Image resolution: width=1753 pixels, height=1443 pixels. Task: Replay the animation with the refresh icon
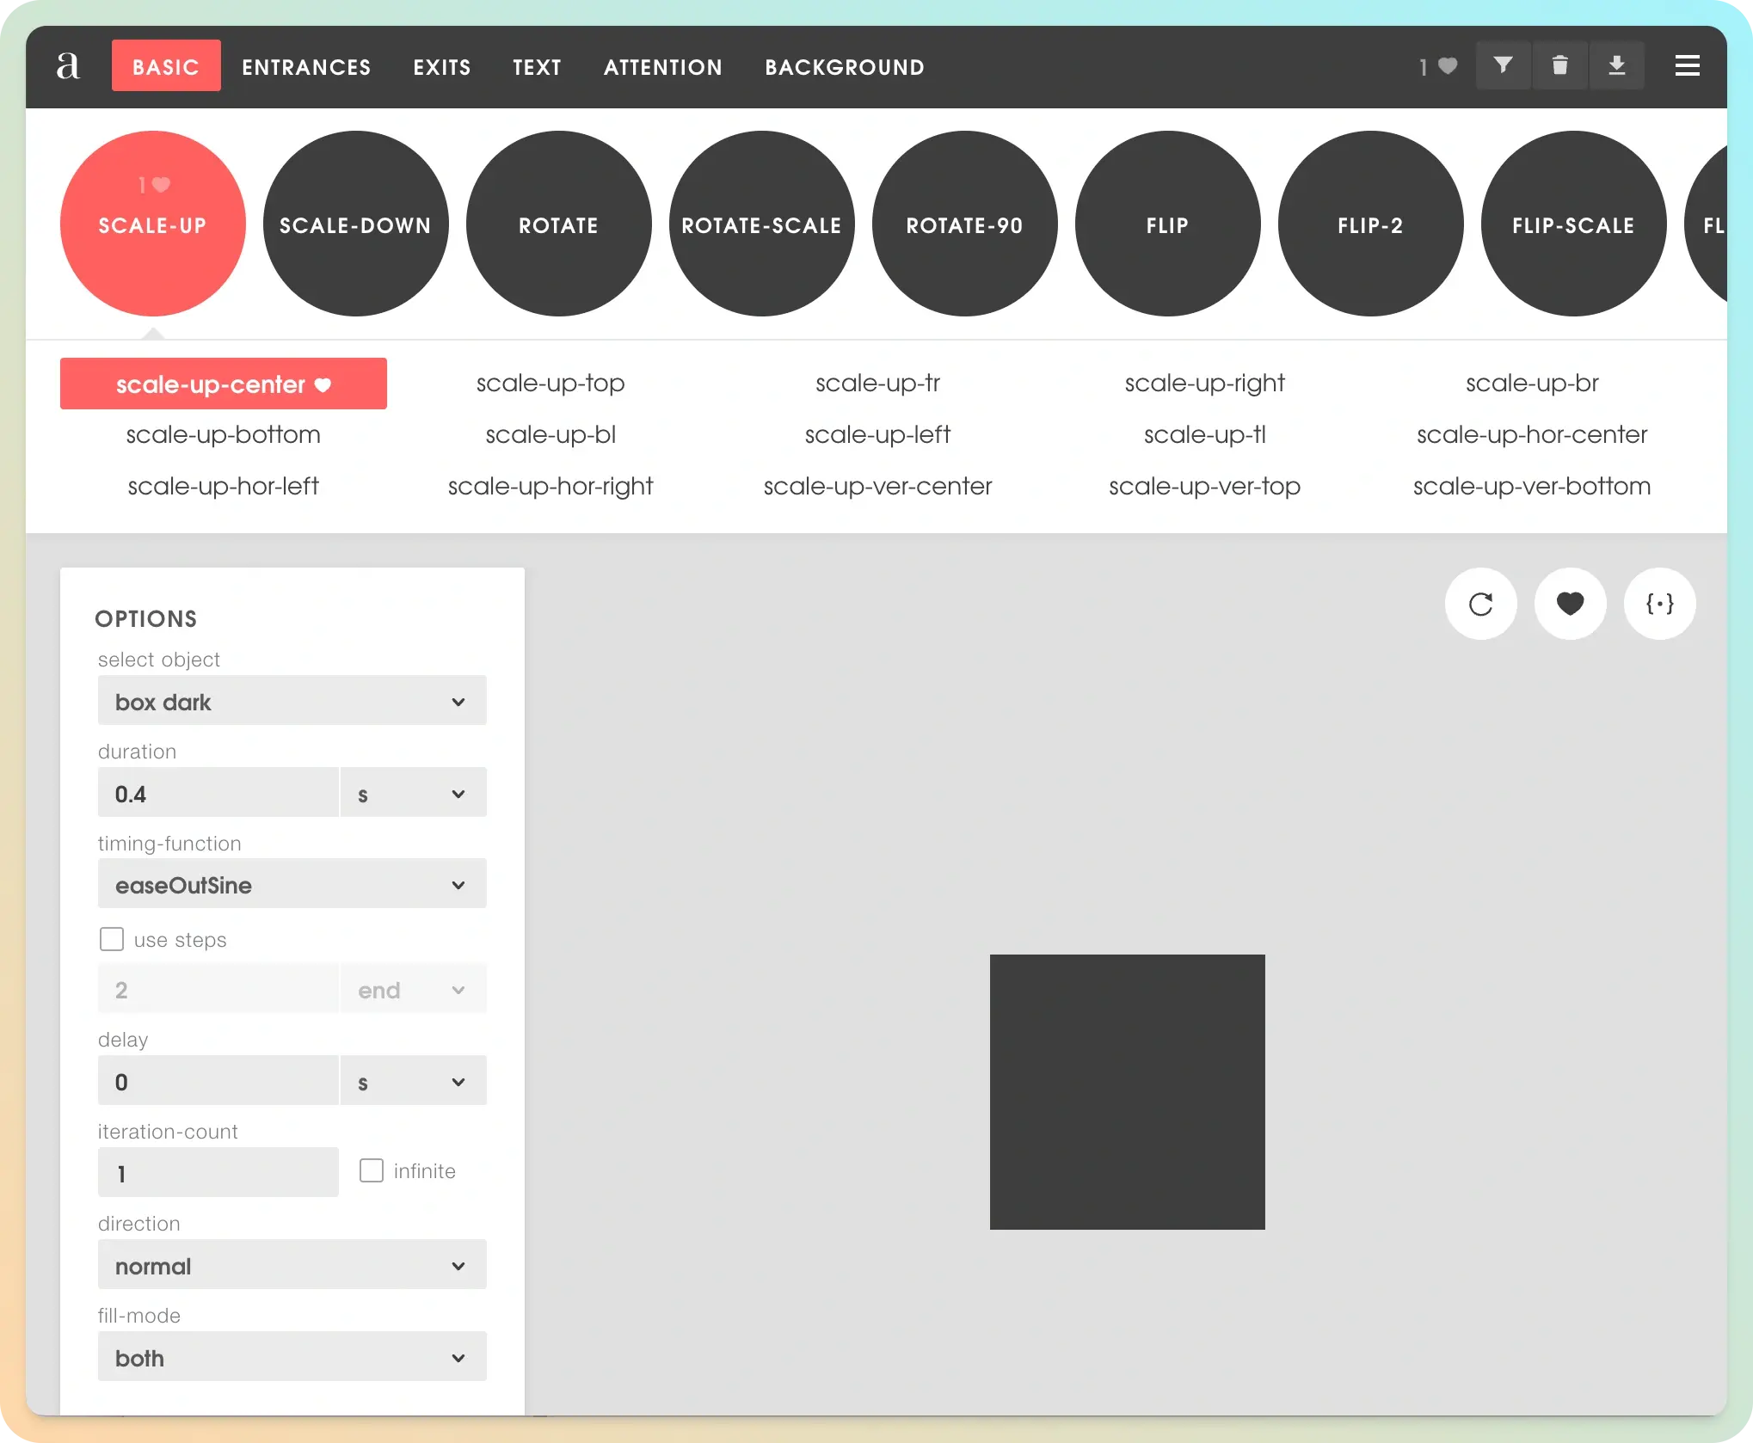coord(1480,604)
